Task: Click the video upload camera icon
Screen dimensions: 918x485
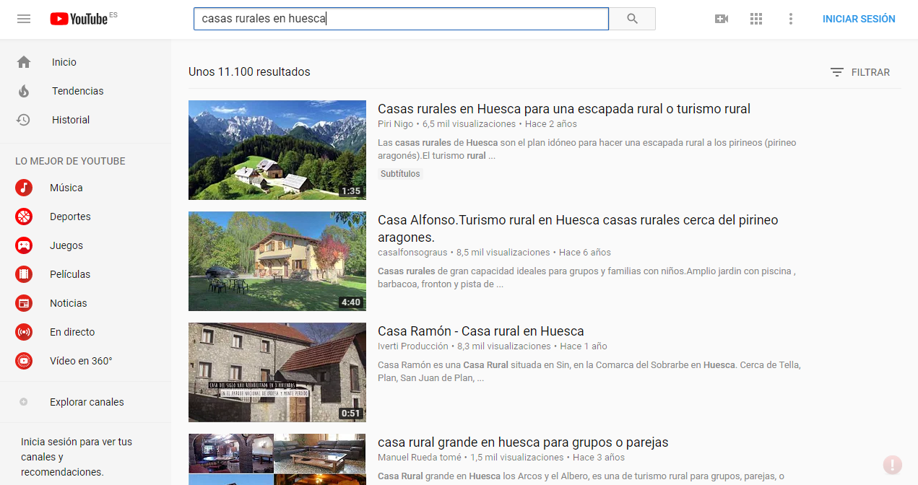Action: click(721, 19)
